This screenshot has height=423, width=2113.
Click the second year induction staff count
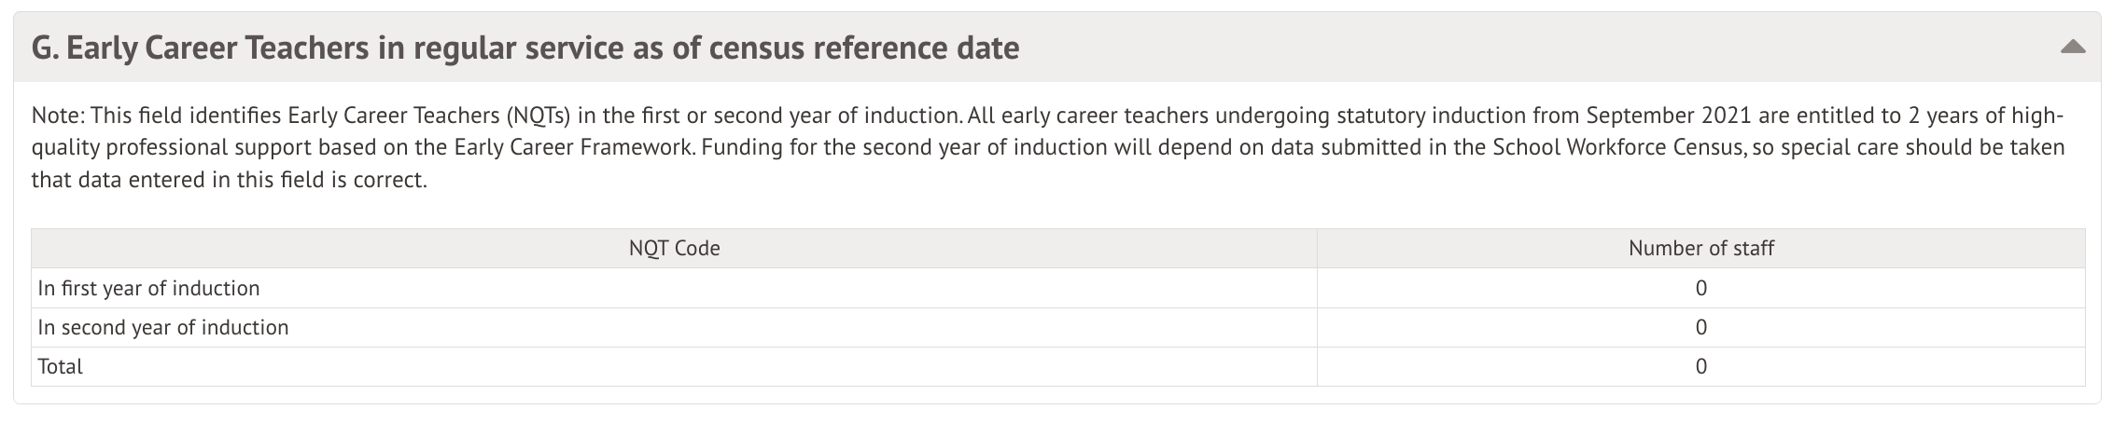tap(1700, 328)
